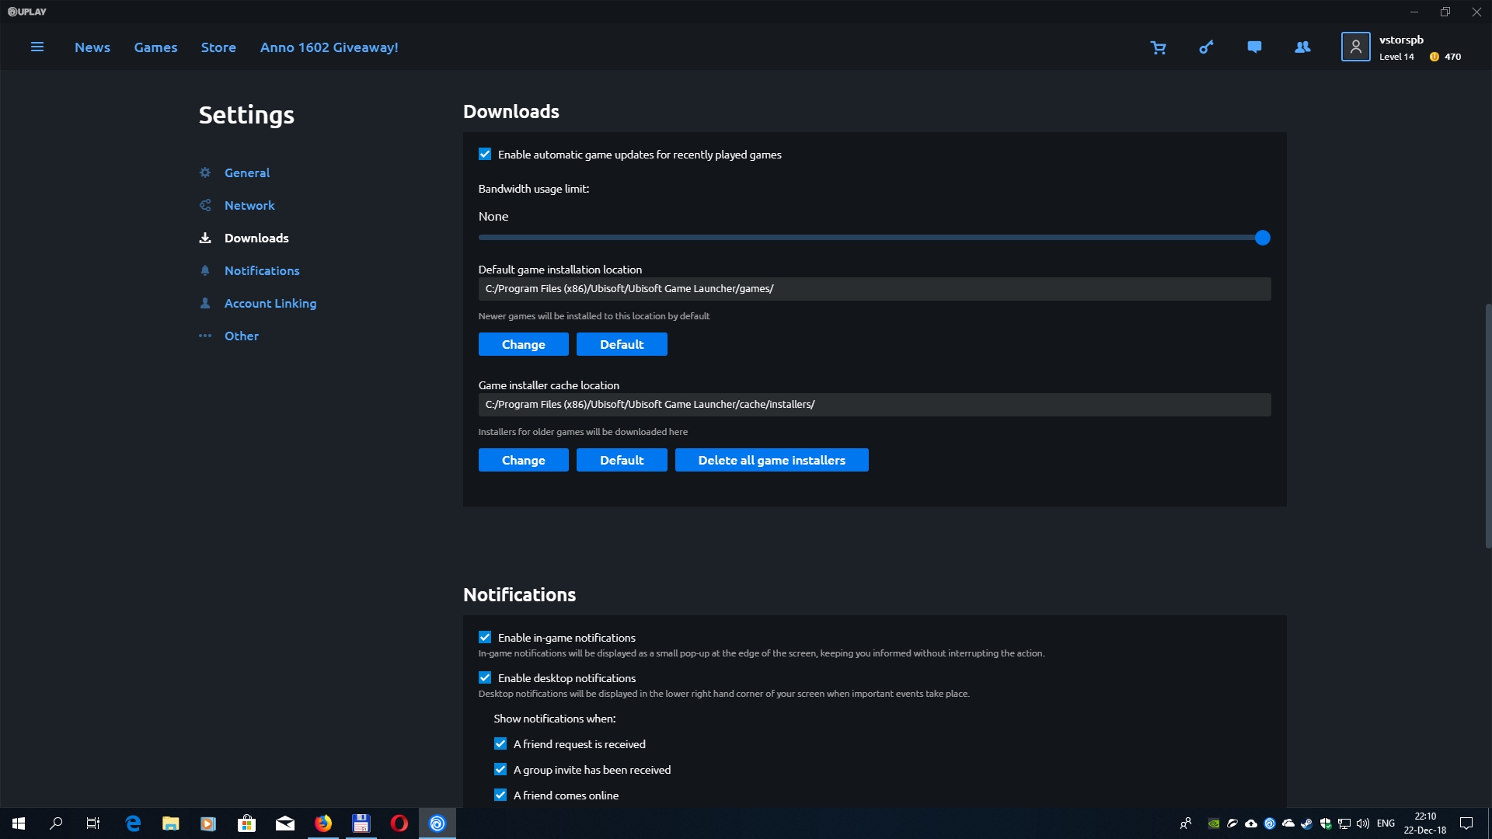Open the chat messages icon
Viewport: 1492px width, 839px height.
[1254, 47]
